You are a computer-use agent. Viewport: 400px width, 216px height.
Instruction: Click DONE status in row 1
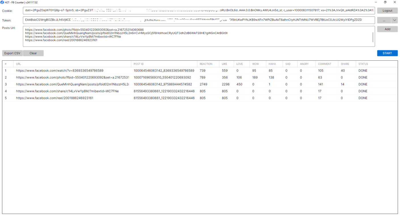click(363, 71)
